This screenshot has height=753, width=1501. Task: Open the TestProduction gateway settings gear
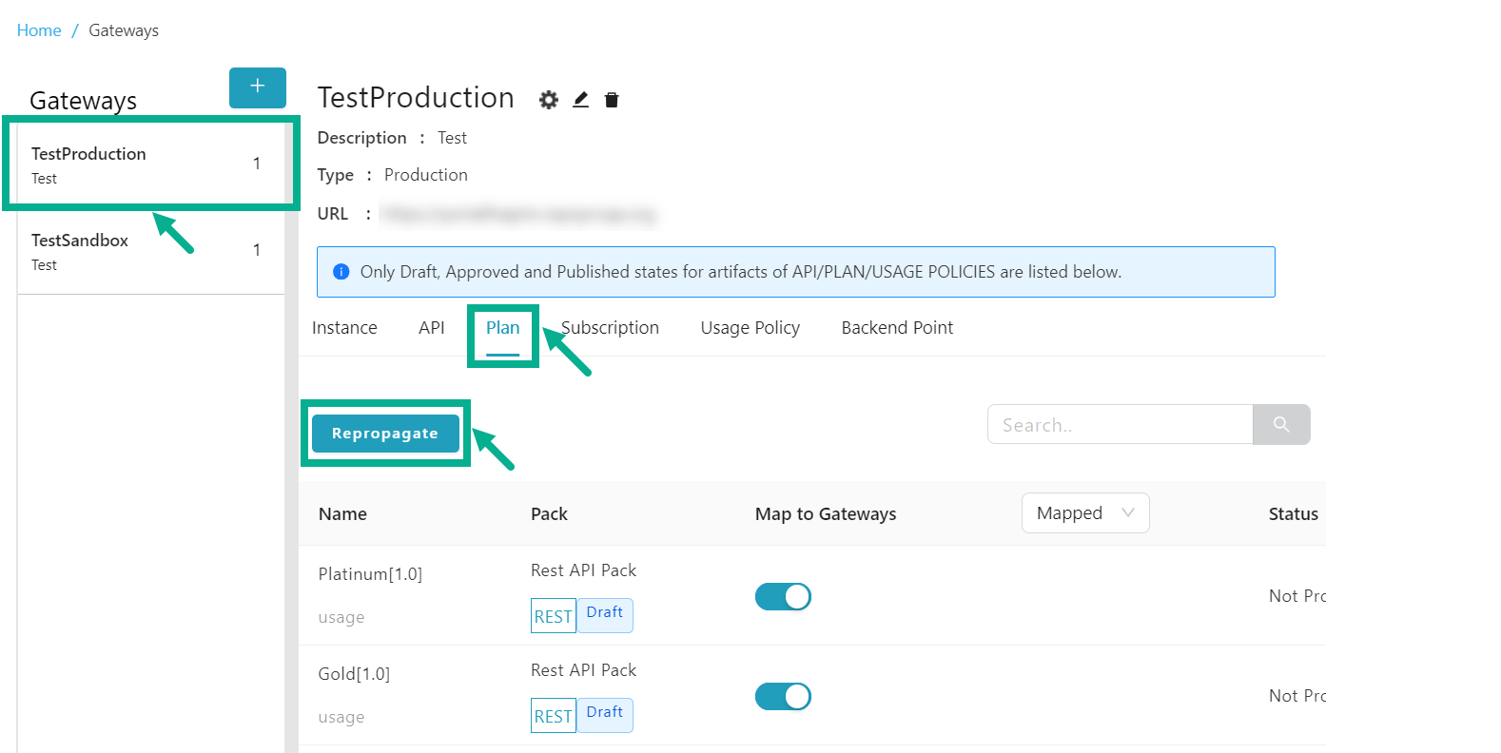549,100
